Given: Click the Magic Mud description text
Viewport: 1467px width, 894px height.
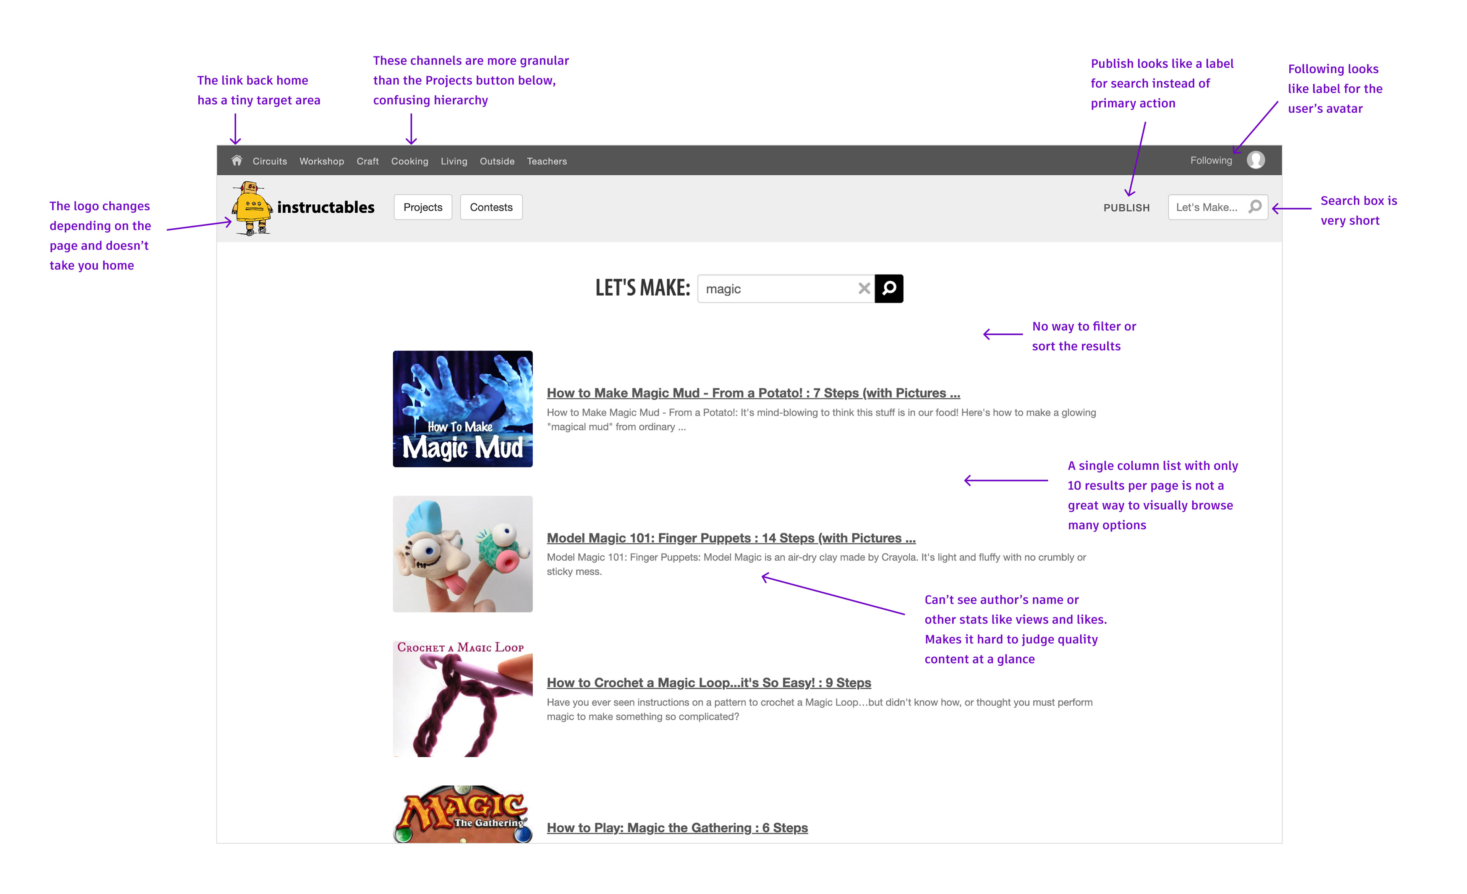Looking at the screenshot, I should pyautogui.click(x=821, y=420).
